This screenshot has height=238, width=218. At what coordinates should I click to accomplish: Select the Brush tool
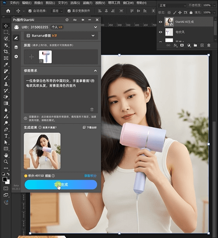tap(6, 78)
